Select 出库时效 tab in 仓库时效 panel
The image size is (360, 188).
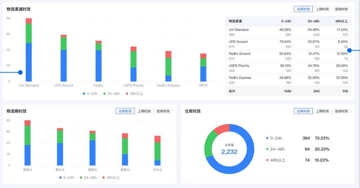pos(303,111)
